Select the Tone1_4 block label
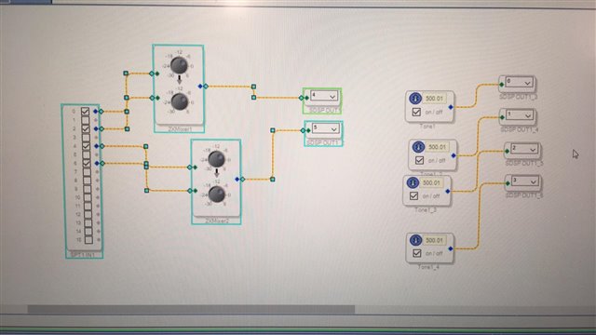The image size is (596, 335). (428, 267)
